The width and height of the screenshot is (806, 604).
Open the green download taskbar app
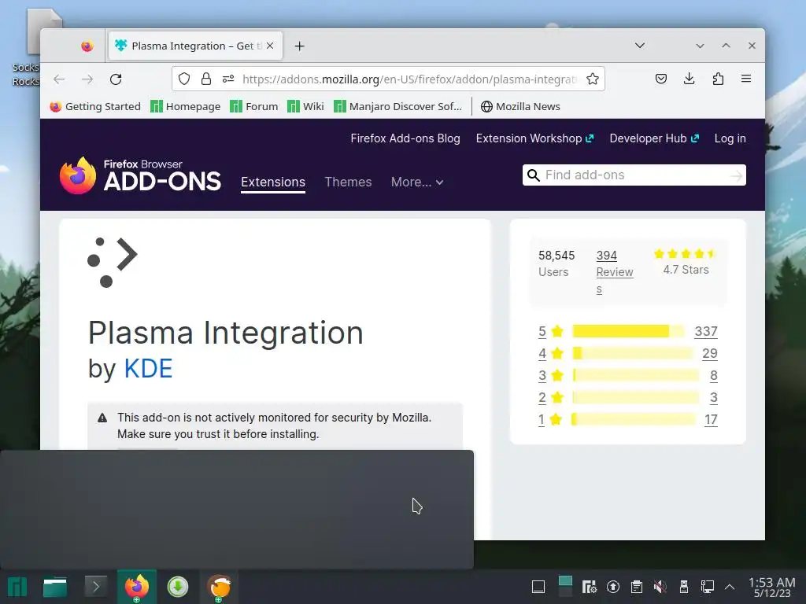[x=178, y=587]
